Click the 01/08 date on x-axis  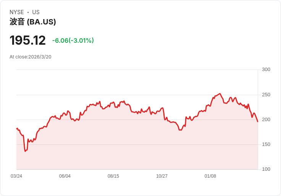click(210, 176)
